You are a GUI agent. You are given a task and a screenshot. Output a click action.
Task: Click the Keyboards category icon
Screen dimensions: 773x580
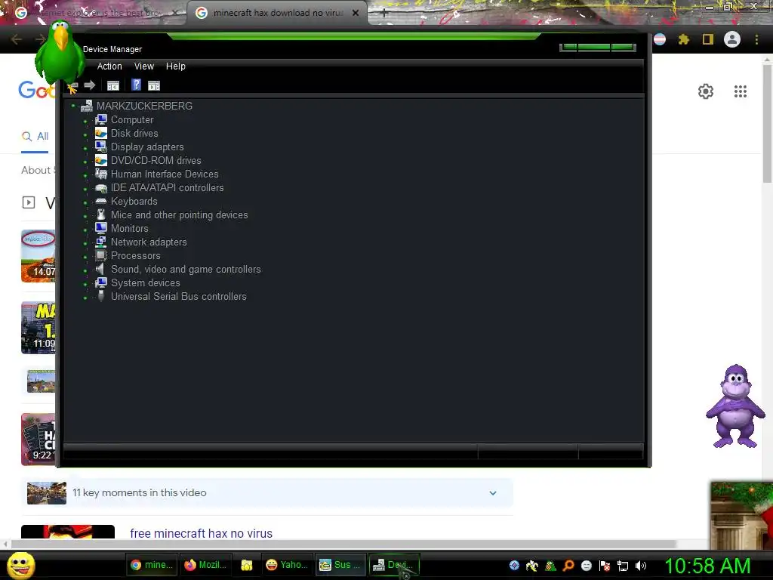pyautogui.click(x=100, y=201)
